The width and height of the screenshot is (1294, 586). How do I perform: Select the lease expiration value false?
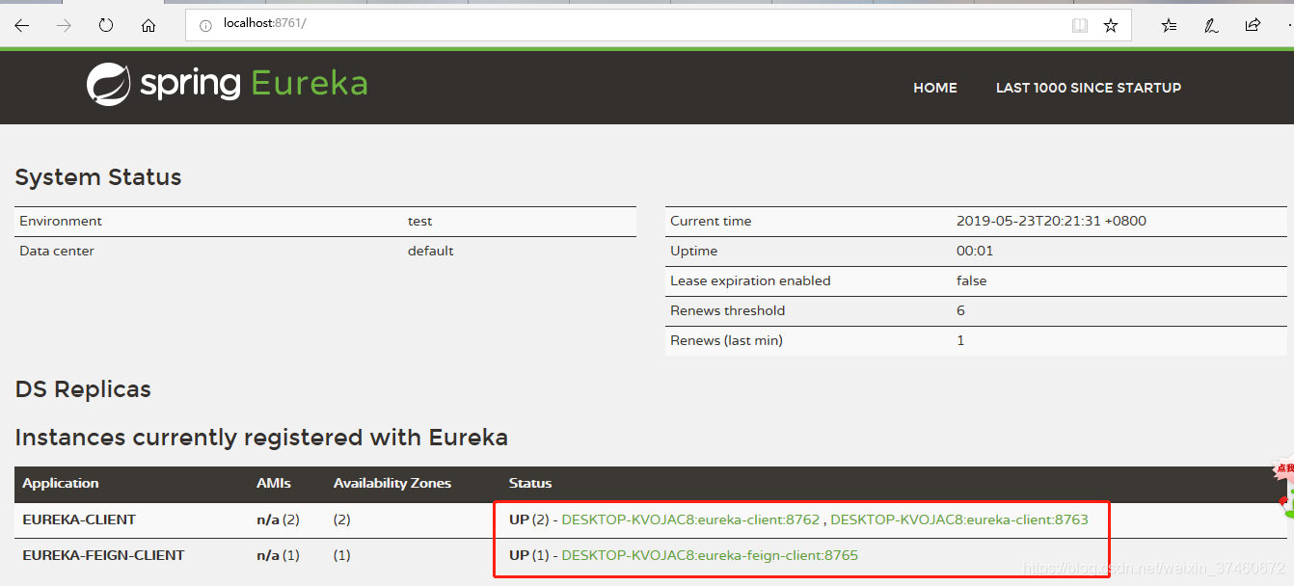pos(972,280)
